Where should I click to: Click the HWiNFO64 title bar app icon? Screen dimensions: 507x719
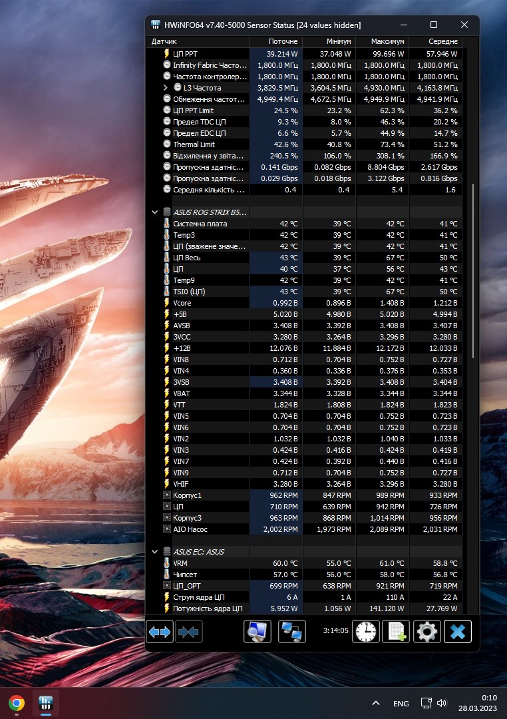point(156,25)
